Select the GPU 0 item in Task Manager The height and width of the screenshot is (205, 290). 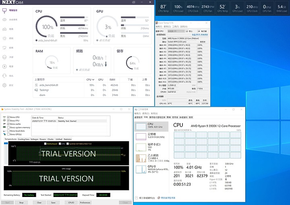tap(152, 169)
